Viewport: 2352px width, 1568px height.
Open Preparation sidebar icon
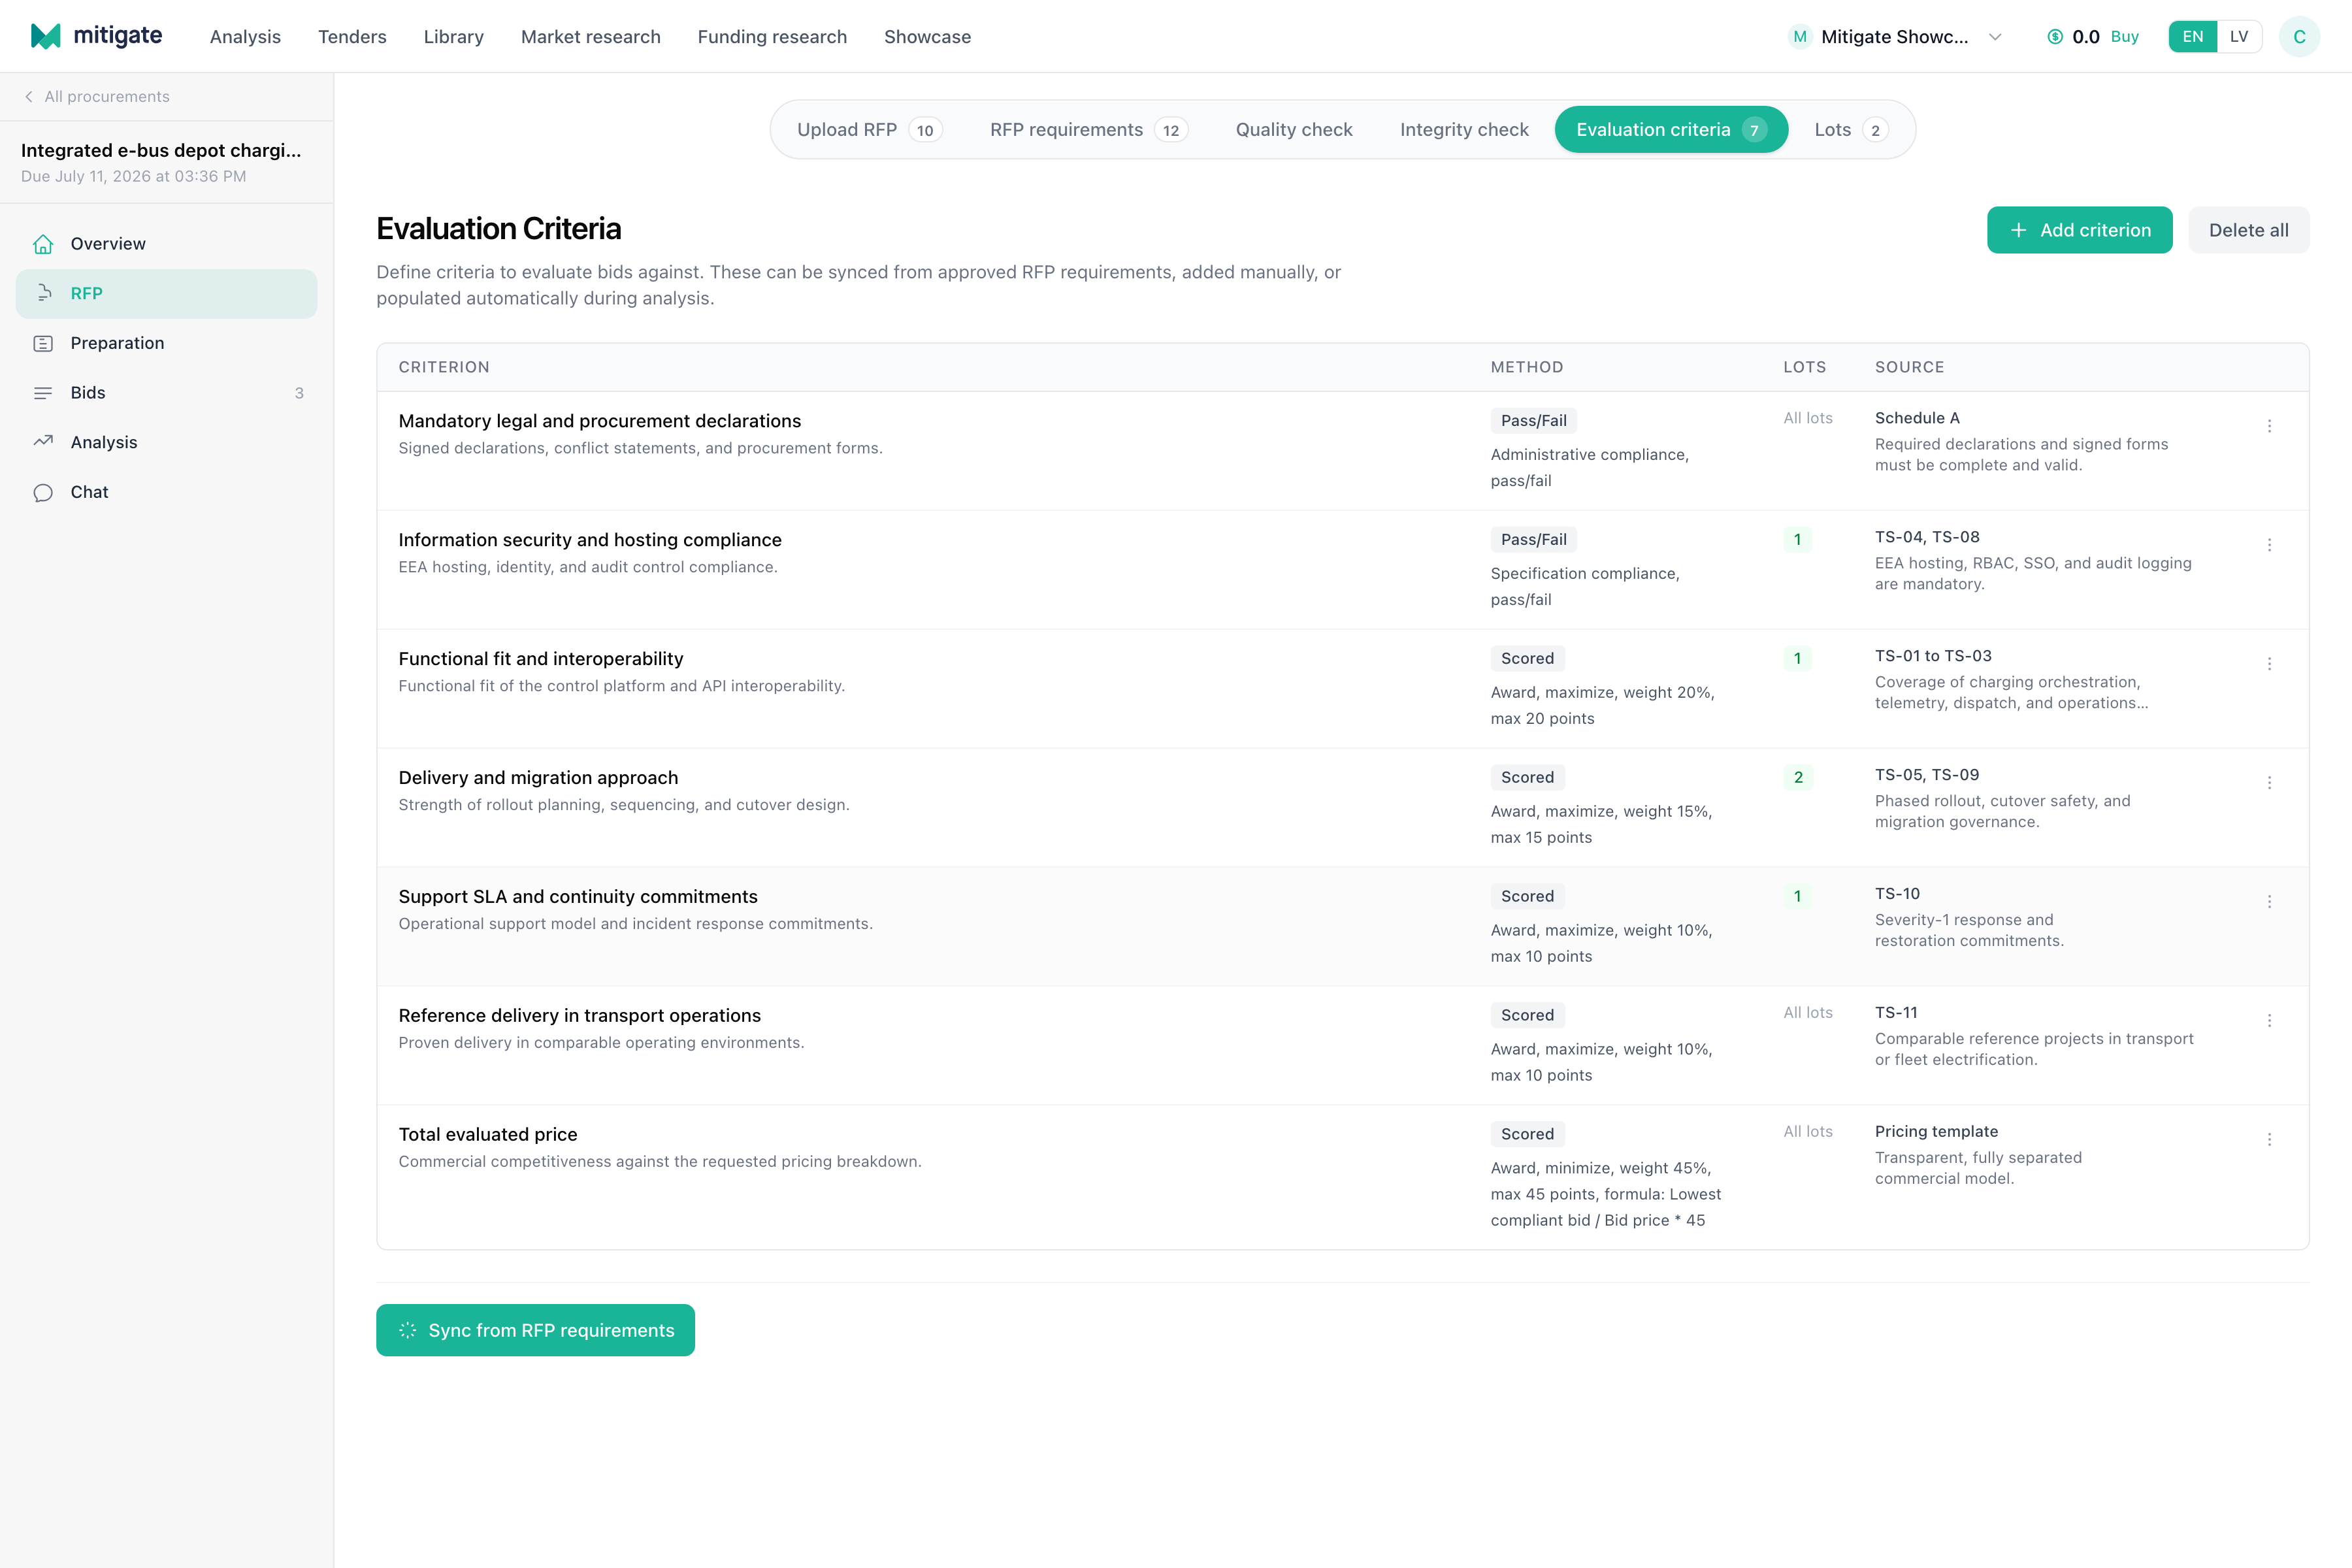click(43, 343)
